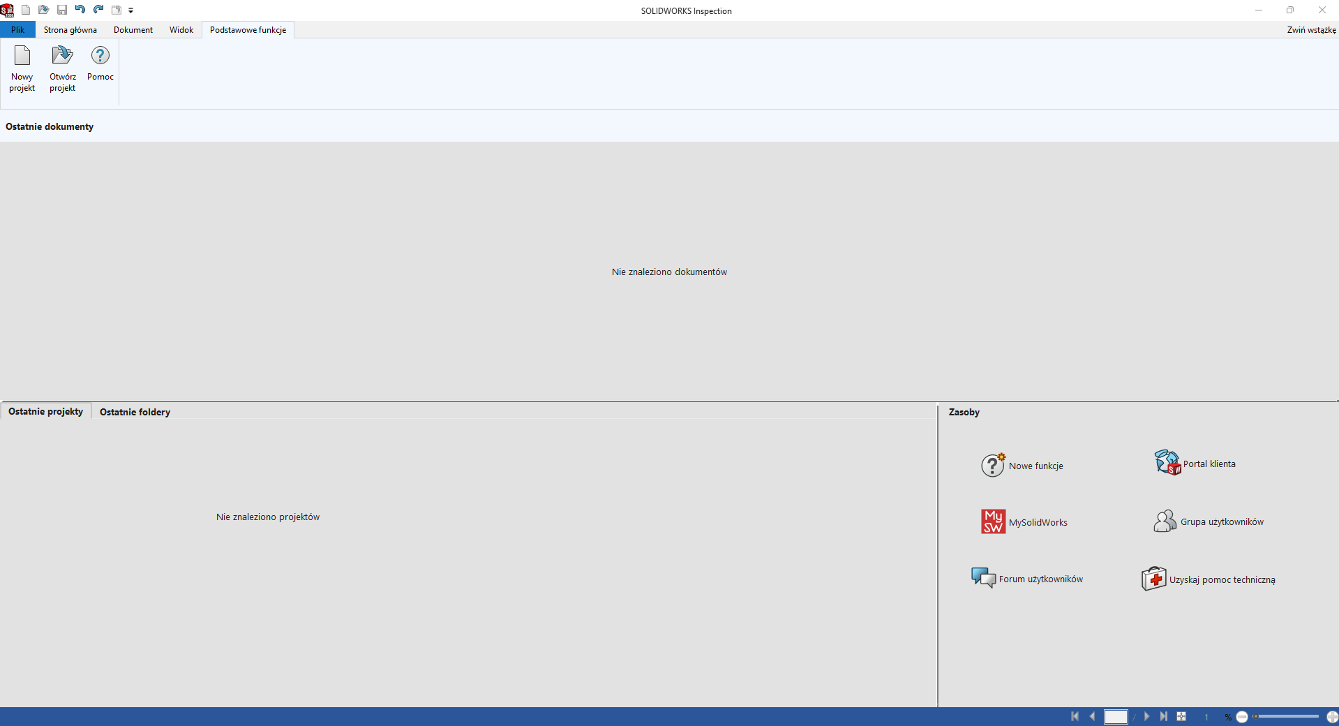The width and height of the screenshot is (1339, 726).
Task: Click the save icon in quick access toolbar
Action: (x=62, y=10)
